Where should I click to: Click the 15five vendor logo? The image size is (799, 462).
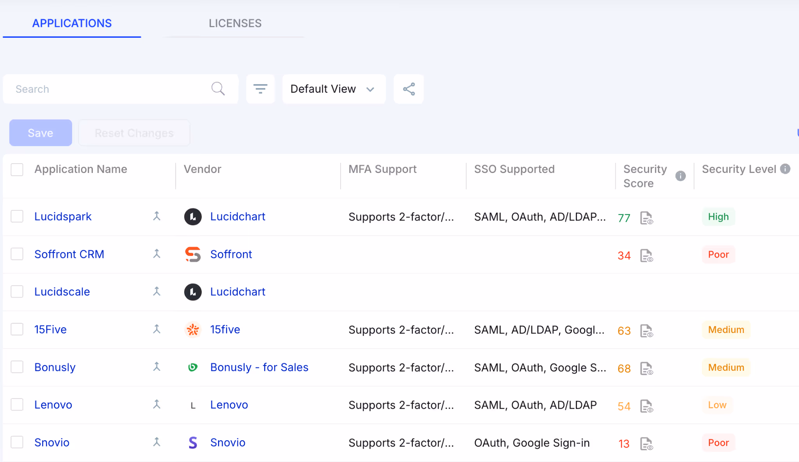pyautogui.click(x=193, y=330)
